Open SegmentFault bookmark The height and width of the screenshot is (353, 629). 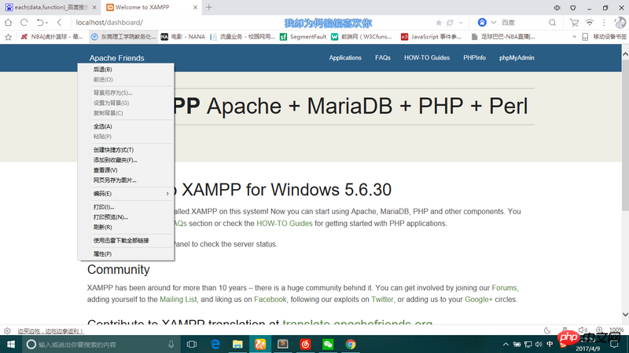click(303, 37)
